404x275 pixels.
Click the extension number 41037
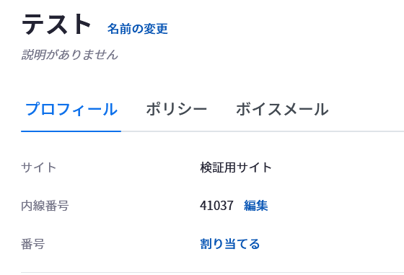point(216,206)
